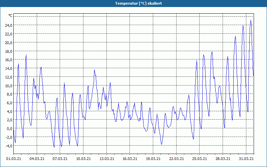267x167 pixels.
Task: Click the 10,0 y-axis label
Action: [x=9, y=86]
